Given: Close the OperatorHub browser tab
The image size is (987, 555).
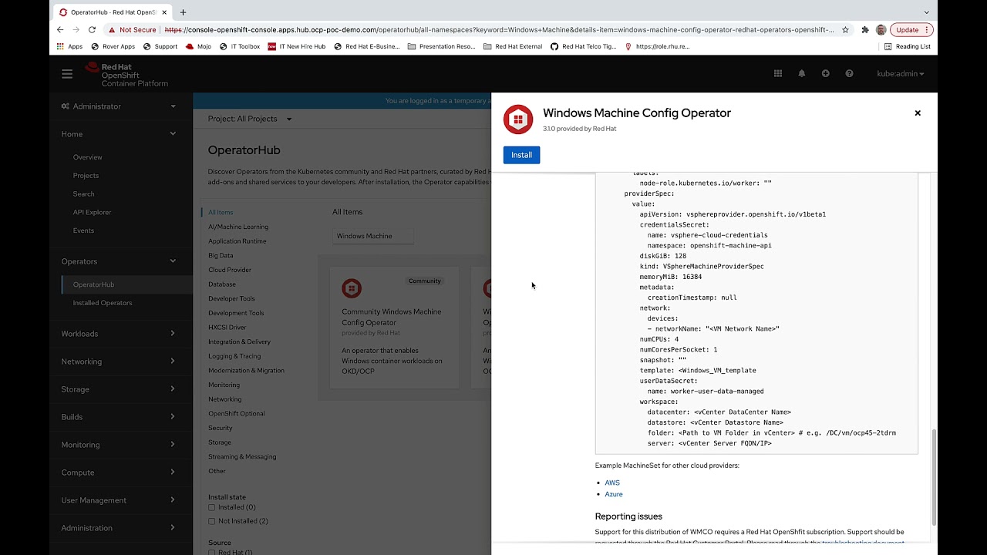Looking at the screenshot, I should tap(164, 12).
